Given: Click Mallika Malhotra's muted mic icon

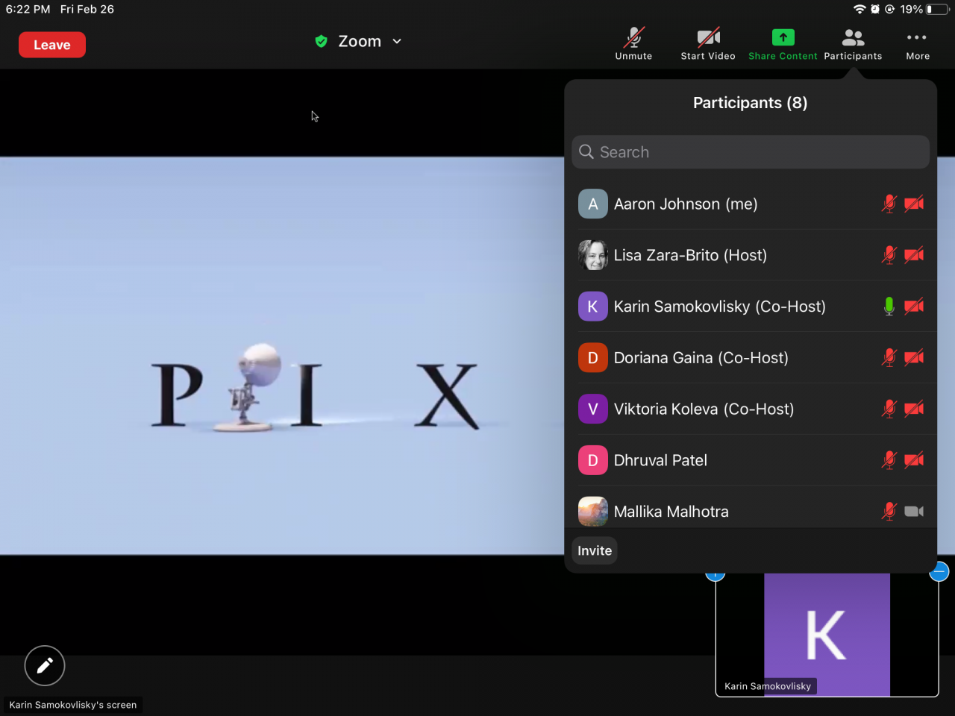Looking at the screenshot, I should point(889,512).
